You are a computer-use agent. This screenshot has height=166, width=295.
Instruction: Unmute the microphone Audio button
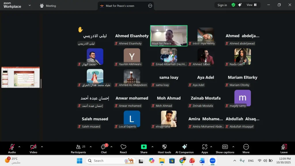pyautogui.click(x=12, y=148)
